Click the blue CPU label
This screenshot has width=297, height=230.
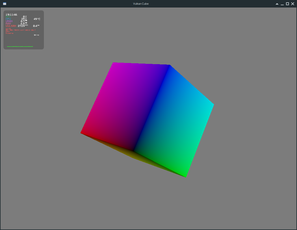[x=8, y=19]
